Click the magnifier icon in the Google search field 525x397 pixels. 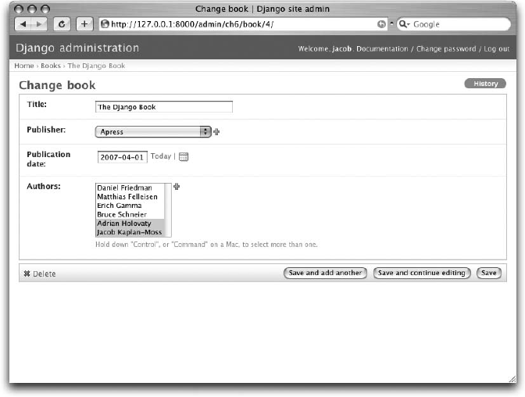click(x=404, y=24)
